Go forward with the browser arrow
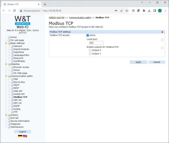 (x=9, y=10)
